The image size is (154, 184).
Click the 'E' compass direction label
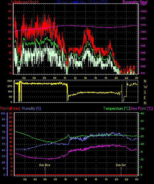tap(145, 97)
